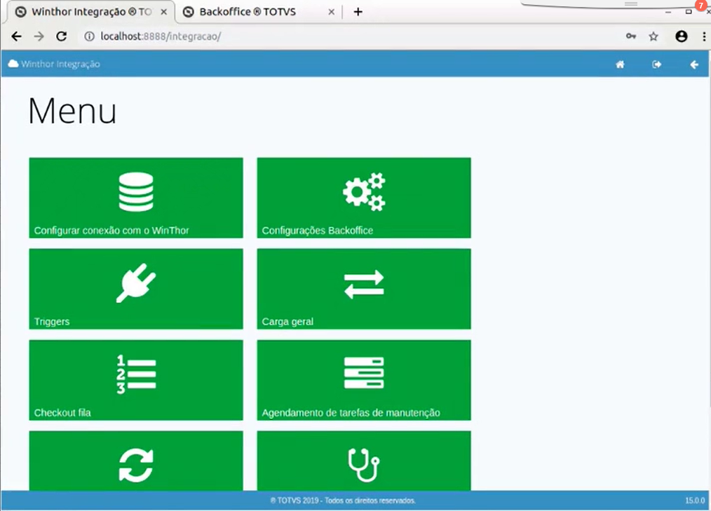Go to home via house icon

click(620, 64)
